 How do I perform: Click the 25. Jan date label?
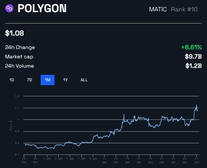(x=185, y=160)
